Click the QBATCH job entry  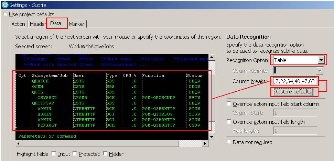point(41,81)
